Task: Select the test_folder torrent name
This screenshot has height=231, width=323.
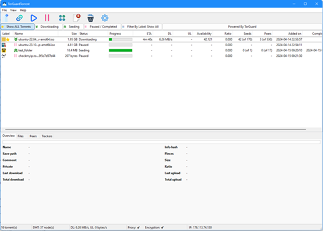Action: click(x=25, y=51)
